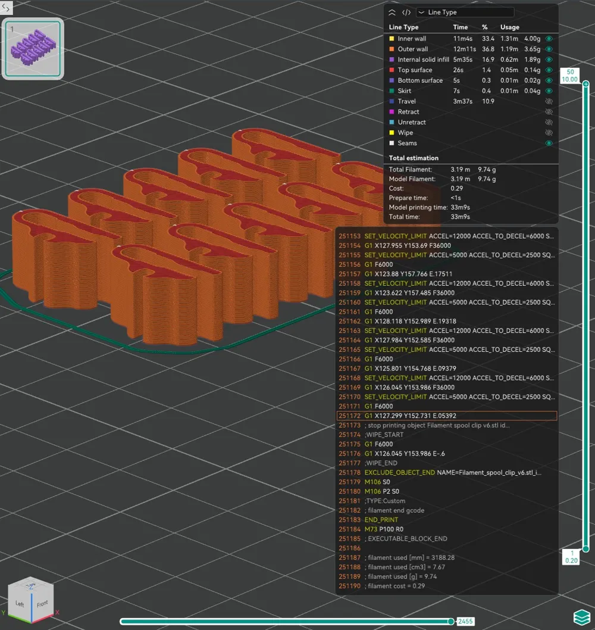Click the END_PRINT line in the G-code list
This screenshot has height=630, width=595.
(x=381, y=520)
